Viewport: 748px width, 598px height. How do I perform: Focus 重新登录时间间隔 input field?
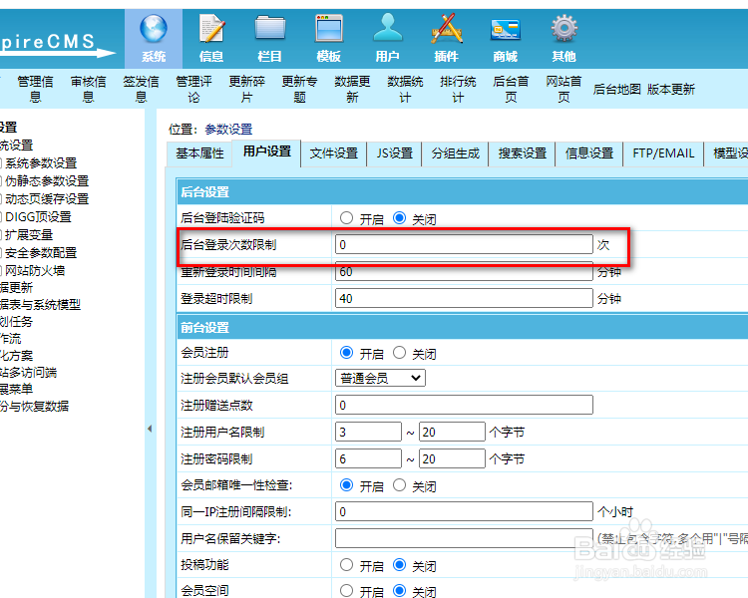(x=464, y=271)
